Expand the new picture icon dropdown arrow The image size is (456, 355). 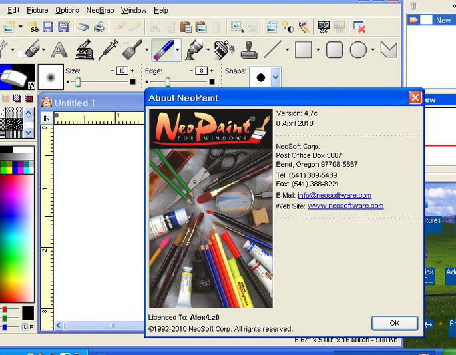(x=20, y=27)
